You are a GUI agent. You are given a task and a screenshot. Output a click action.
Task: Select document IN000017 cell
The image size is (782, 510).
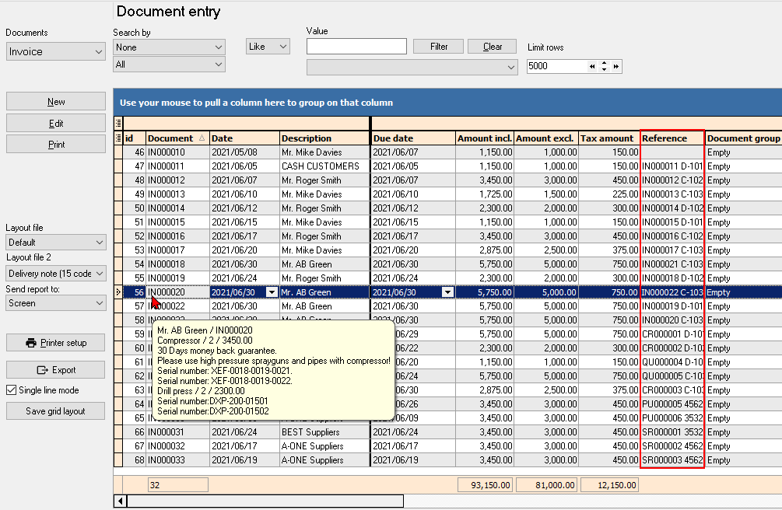pyautogui.click(x=177, y=250)
